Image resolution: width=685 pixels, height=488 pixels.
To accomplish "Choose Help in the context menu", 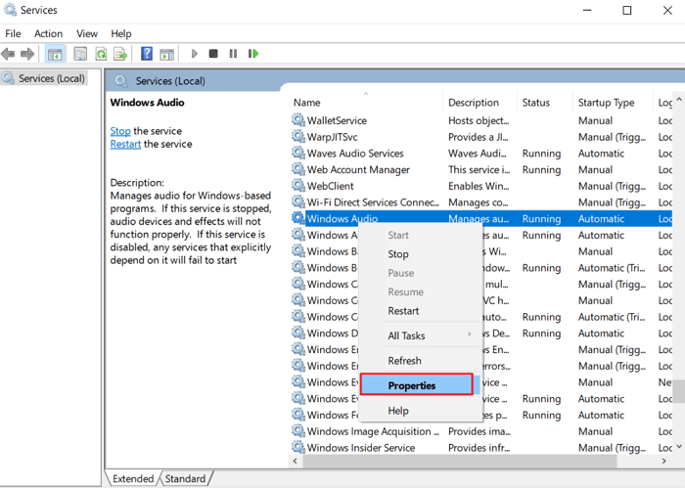I will click(x=398, y=411).
